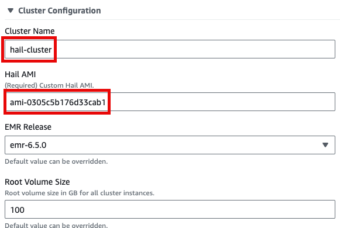340x228 pixels.
Task: Focus the Hail AMI input field
Action: pyautogui.click(x=170, y=102)
